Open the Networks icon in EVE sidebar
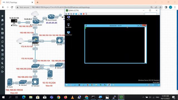Screen dimensions: 178x100 pos(2,24)
